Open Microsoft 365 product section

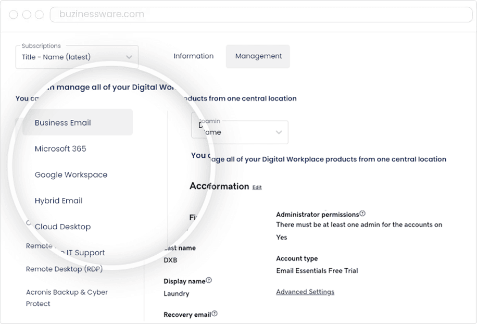point(60,149)
